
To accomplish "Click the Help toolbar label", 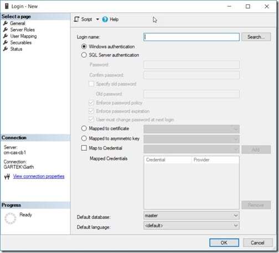I will (114, 19).
